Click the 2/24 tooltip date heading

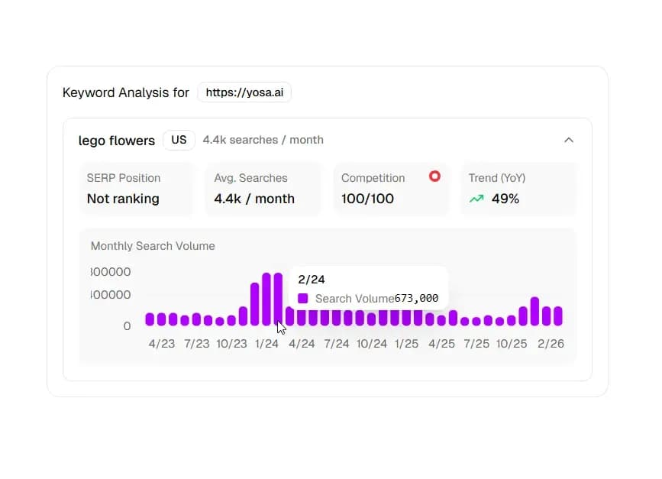312,279
